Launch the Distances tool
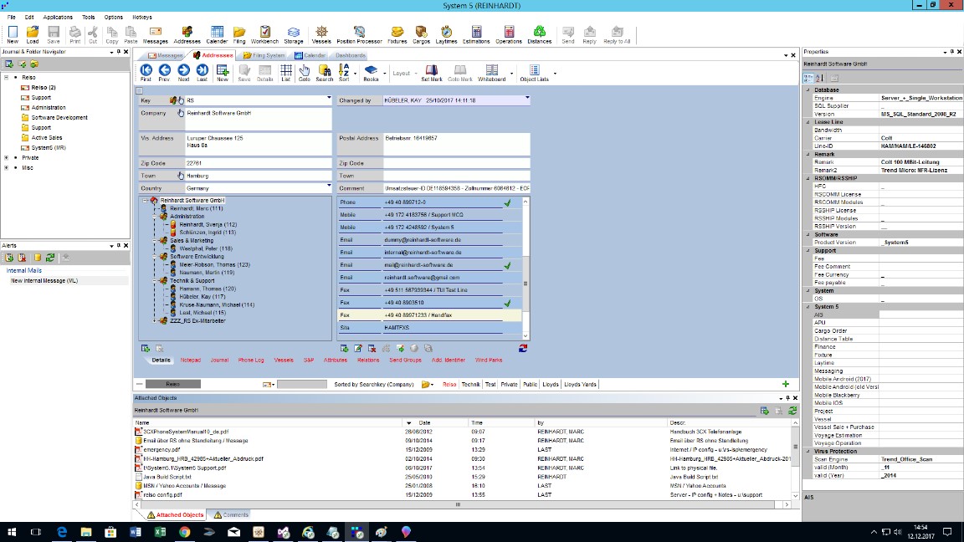The width and height of the screenshot is (964, 542). coord(539,34)
